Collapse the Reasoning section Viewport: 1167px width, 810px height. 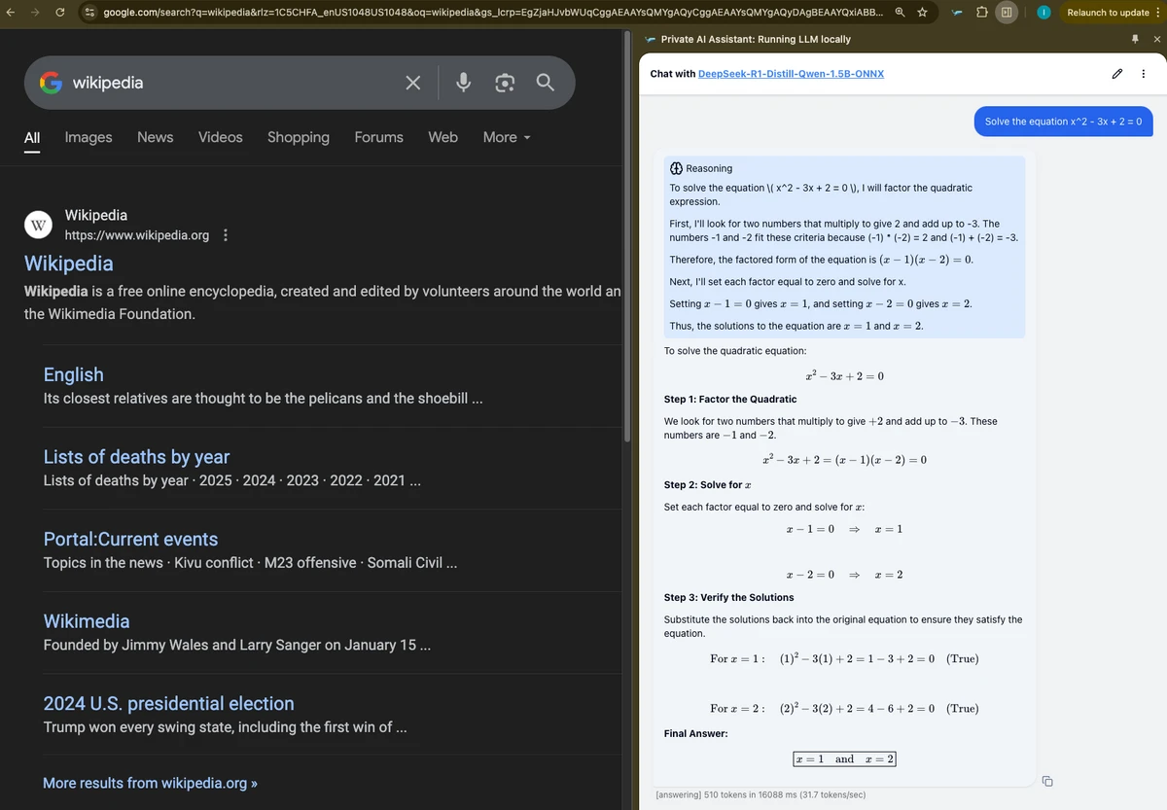(701, 168)
